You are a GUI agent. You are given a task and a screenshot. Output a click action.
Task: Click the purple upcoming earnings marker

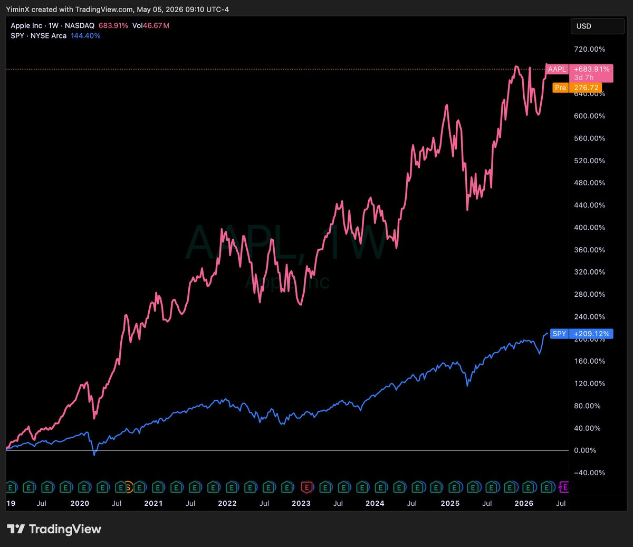[563, 486]
